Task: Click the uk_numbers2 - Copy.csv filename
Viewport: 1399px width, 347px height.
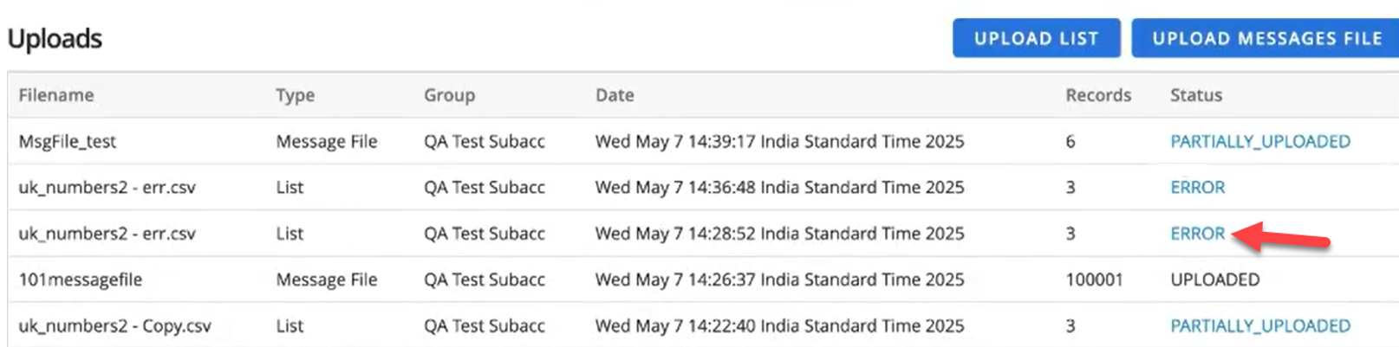Action: coord(115,326)
